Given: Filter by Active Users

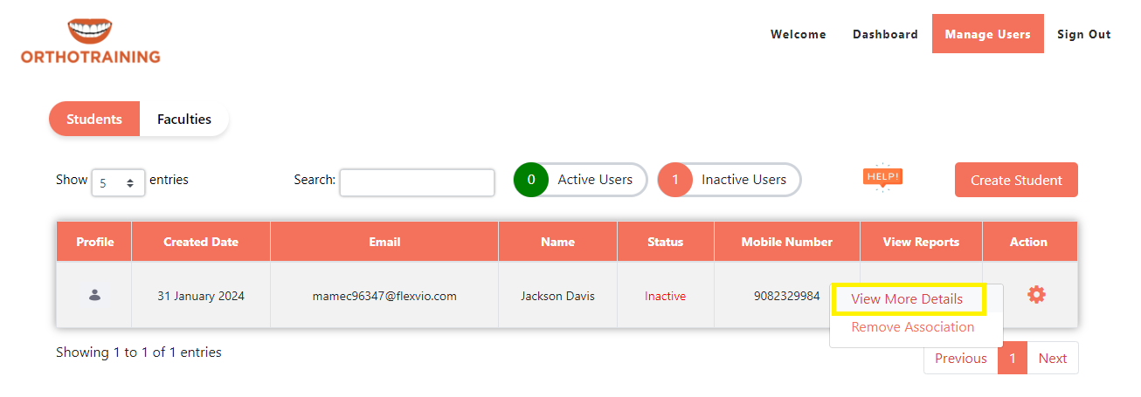Looking at the screenshot, I should 594,180.
